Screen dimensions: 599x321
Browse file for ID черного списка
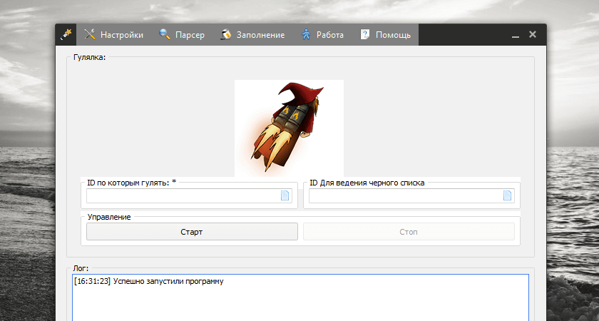pos(507,195)
